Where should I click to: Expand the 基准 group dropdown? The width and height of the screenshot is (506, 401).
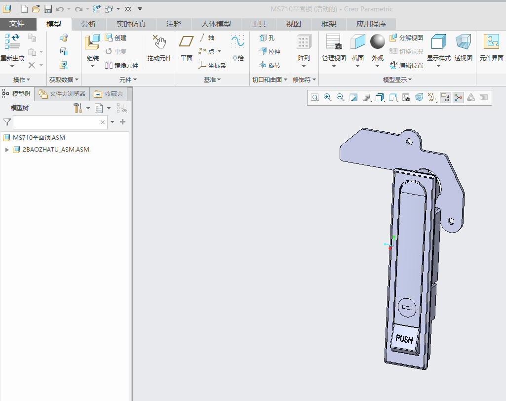click(x=212, y=80)
